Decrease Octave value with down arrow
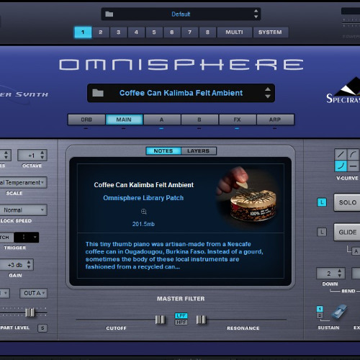The height and width of the screenshot is (360, 360). (x=42, y=158)
